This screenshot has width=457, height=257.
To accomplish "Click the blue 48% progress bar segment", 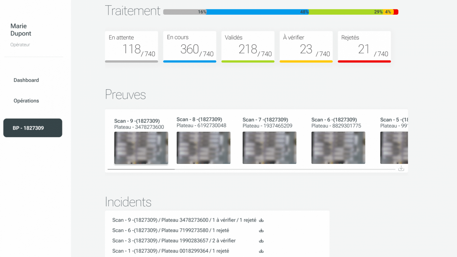I will [257, 12].
